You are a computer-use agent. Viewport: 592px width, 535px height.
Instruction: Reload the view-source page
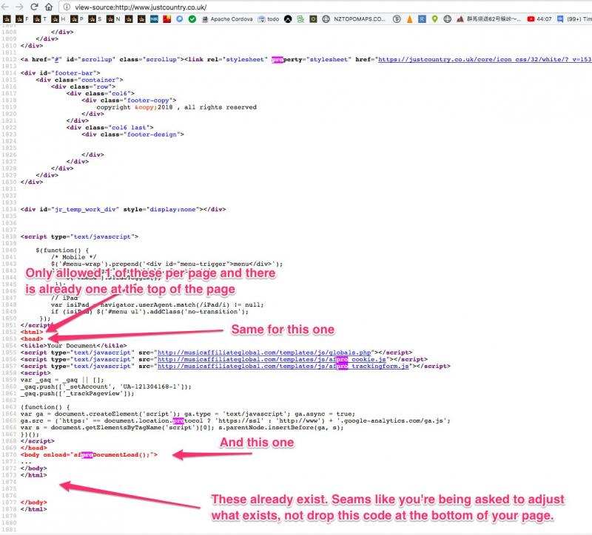[x=34, y=7]
